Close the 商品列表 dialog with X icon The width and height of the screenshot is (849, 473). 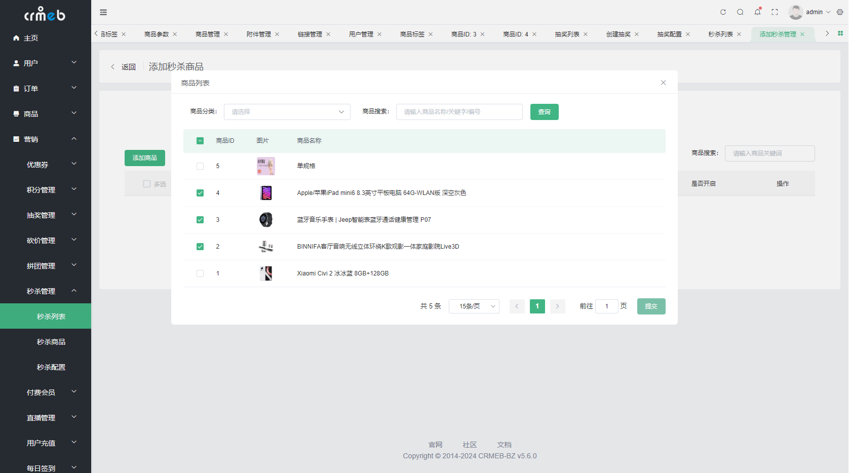click(x=663, y=83)
